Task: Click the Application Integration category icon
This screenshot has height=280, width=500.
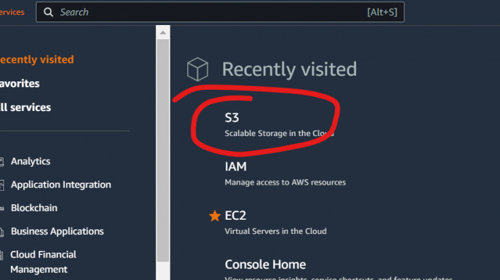Action: 1,185
